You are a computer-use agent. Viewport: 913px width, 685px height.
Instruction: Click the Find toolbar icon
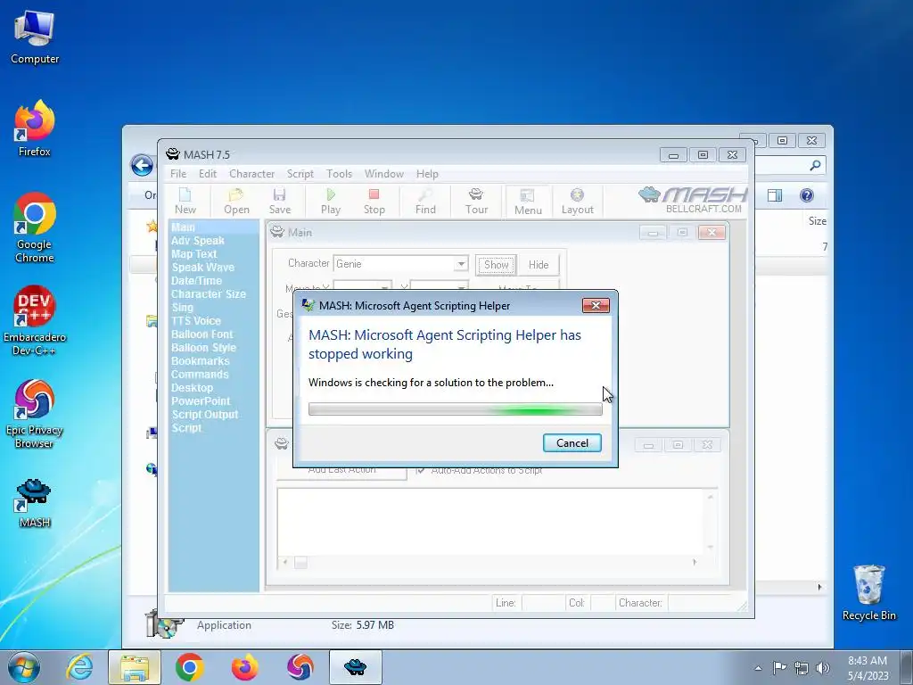tap(425, 202)
